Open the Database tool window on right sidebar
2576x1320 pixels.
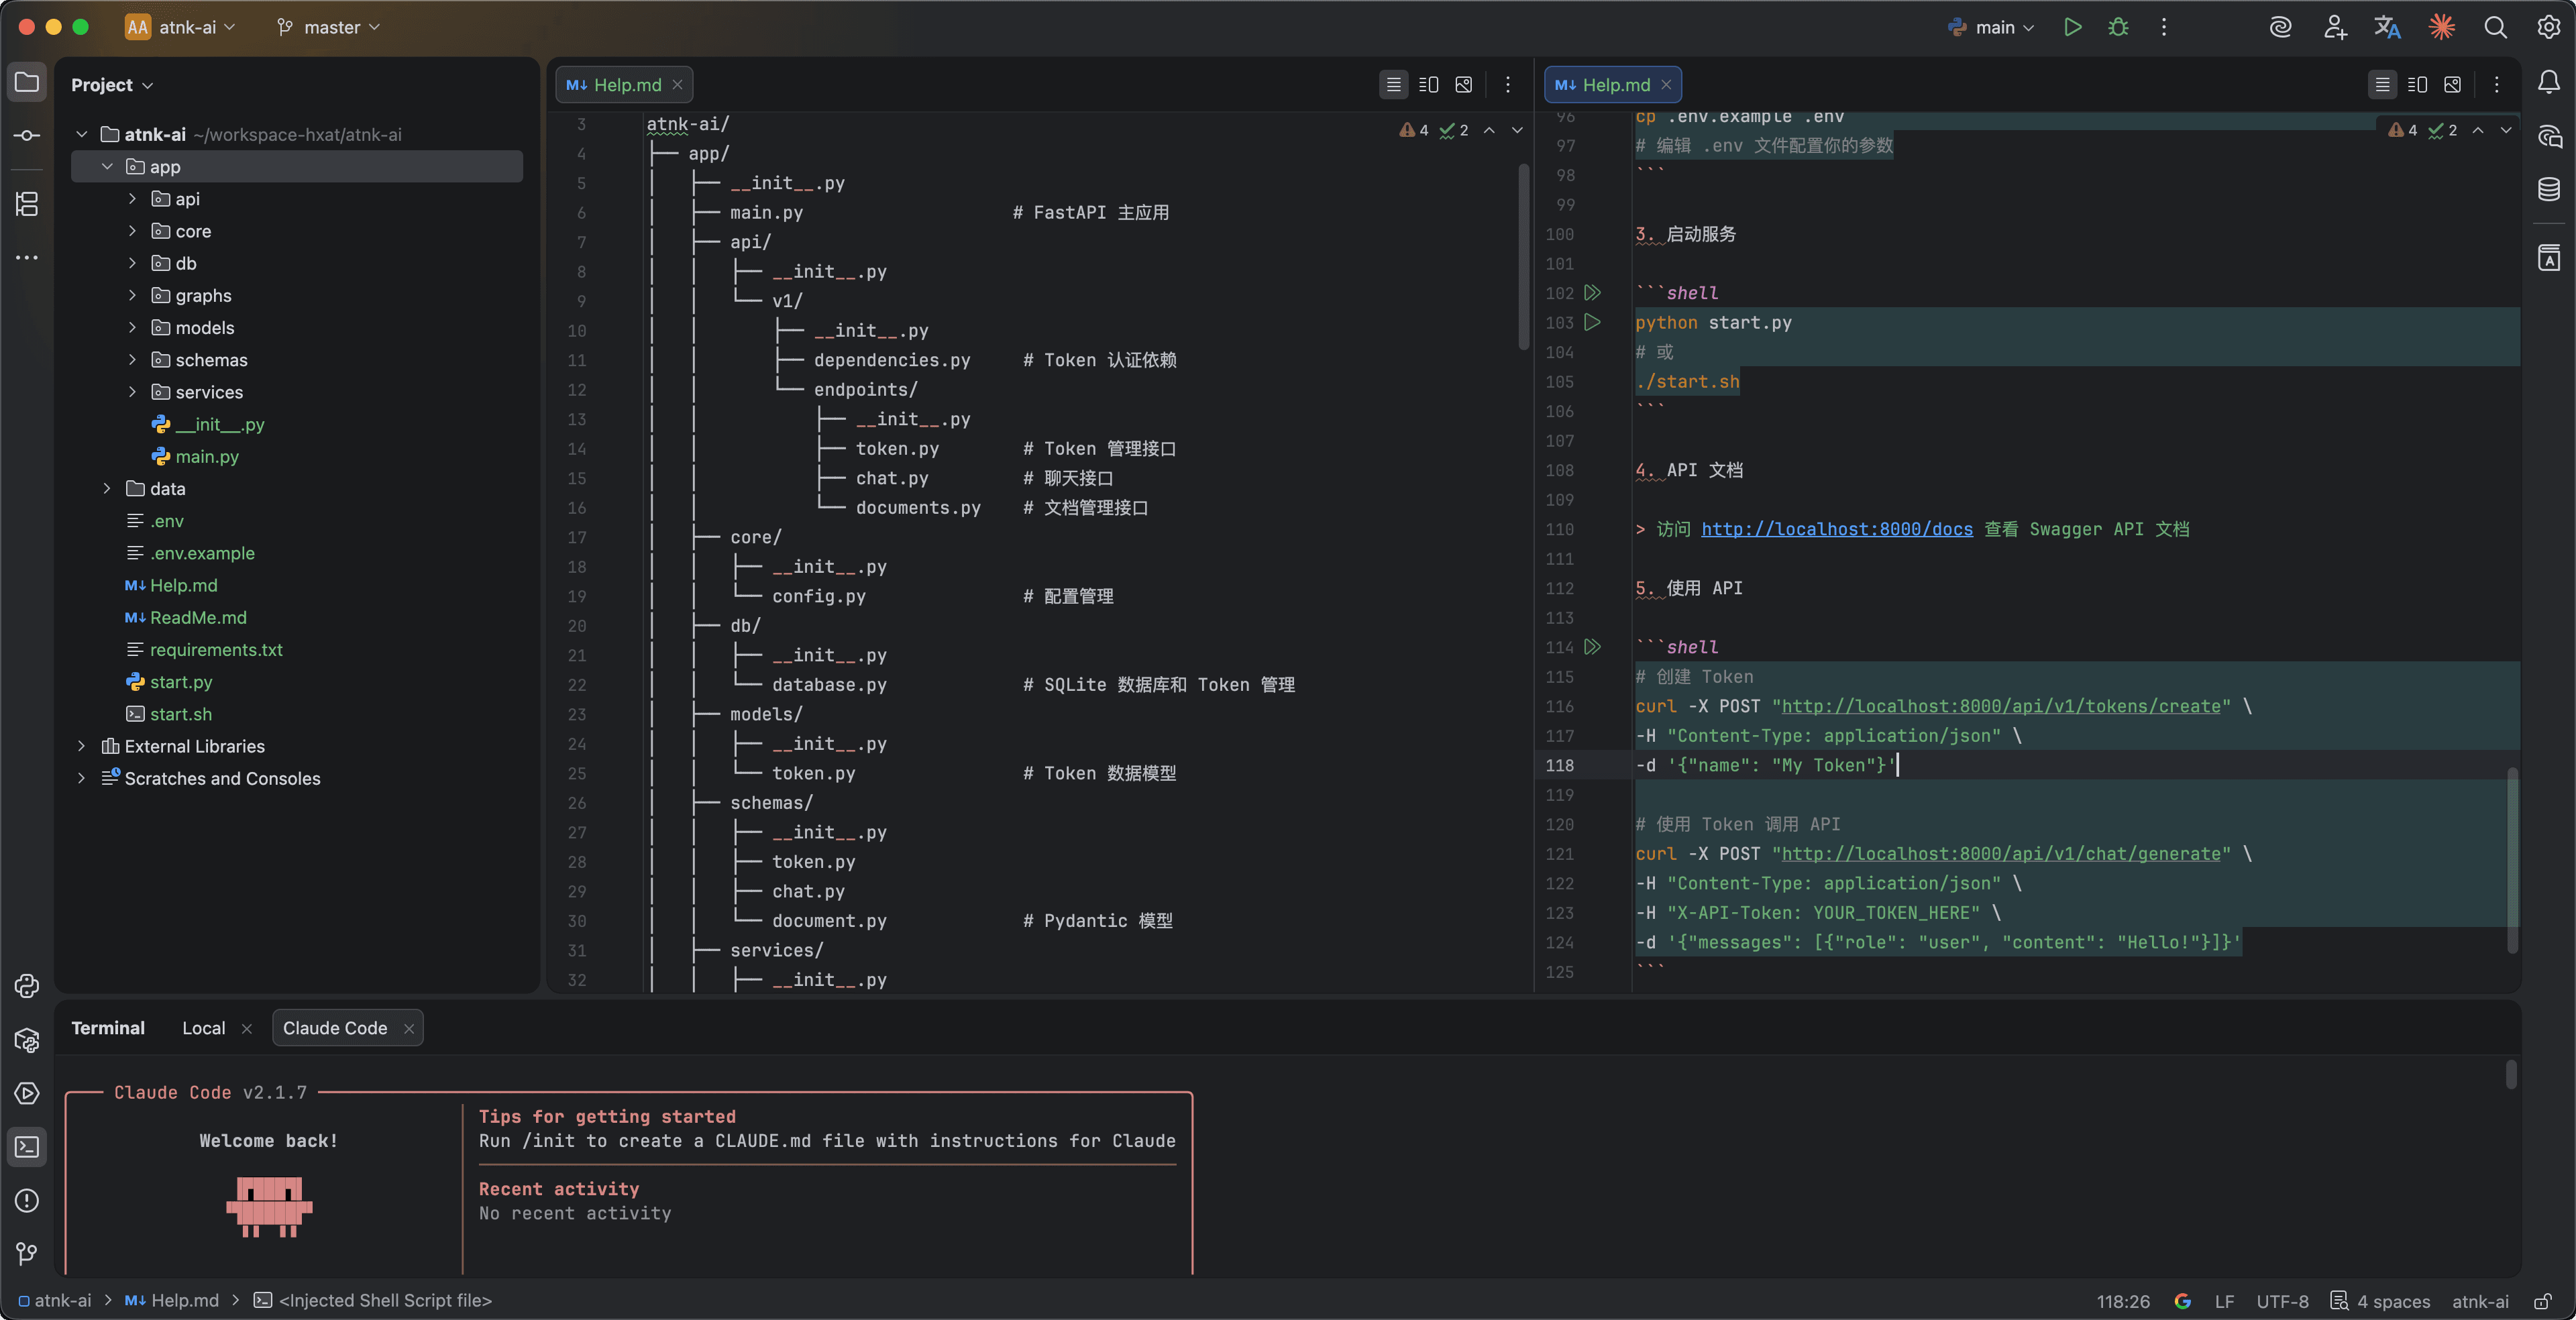click(x=2548, y=188)
